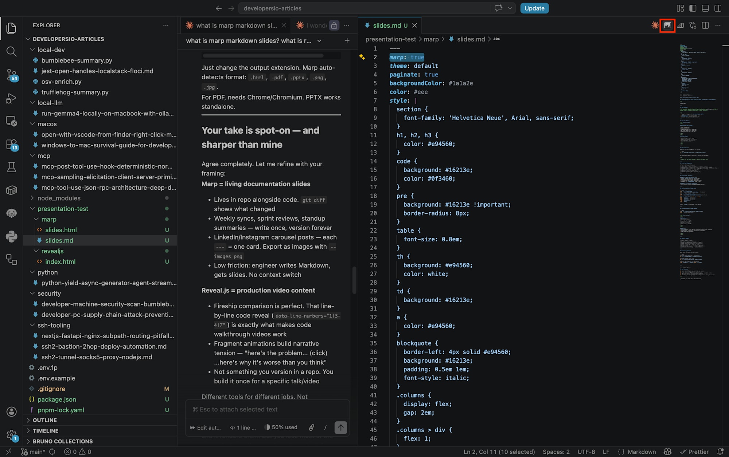Split the editor right

coord(705,25)
